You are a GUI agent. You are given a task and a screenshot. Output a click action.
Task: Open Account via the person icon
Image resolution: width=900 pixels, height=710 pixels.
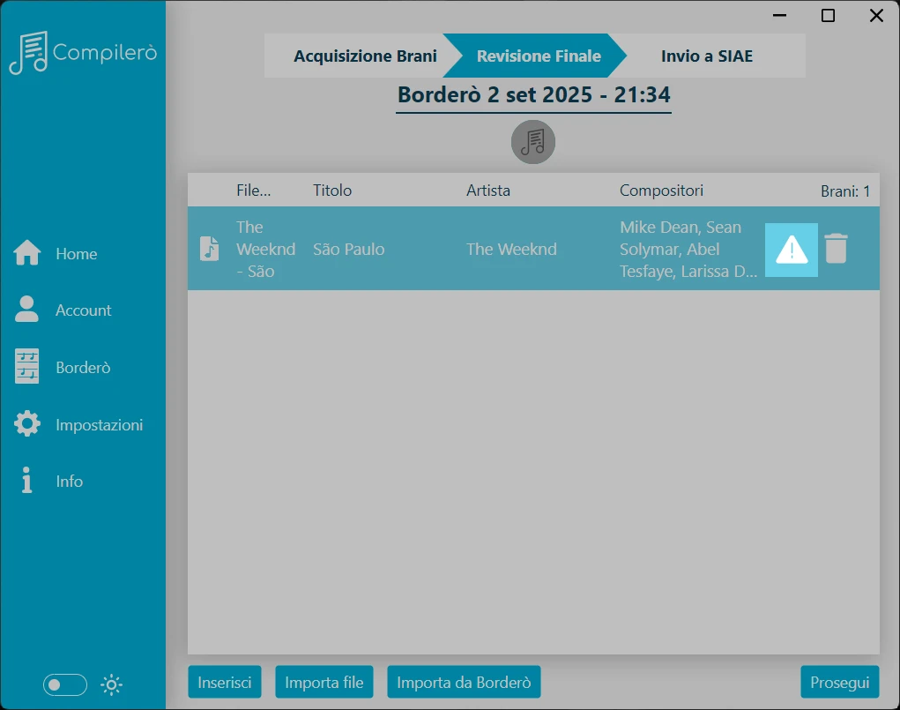(x=26, y=310)
